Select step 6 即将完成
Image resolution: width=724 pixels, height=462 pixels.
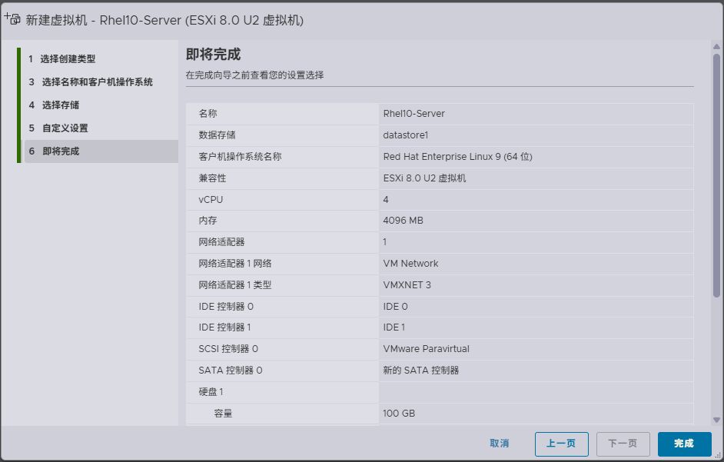tap(60, 151)
